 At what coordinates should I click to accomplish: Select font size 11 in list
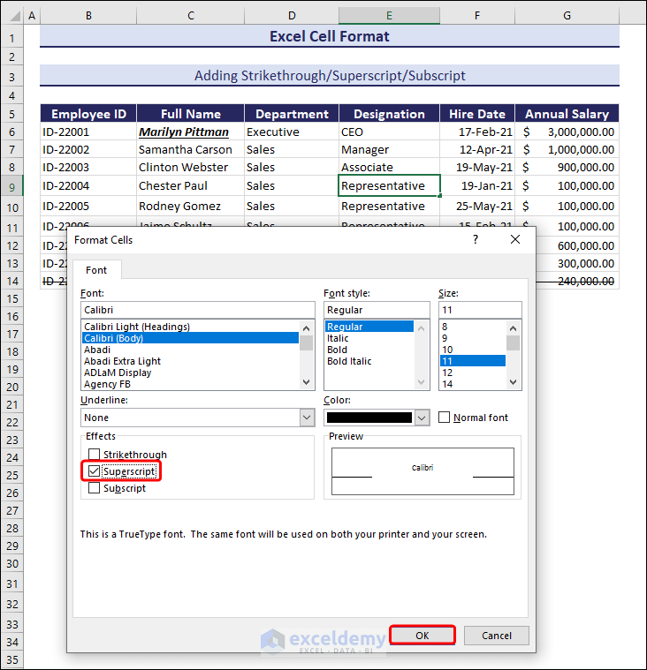click(473, 361)
